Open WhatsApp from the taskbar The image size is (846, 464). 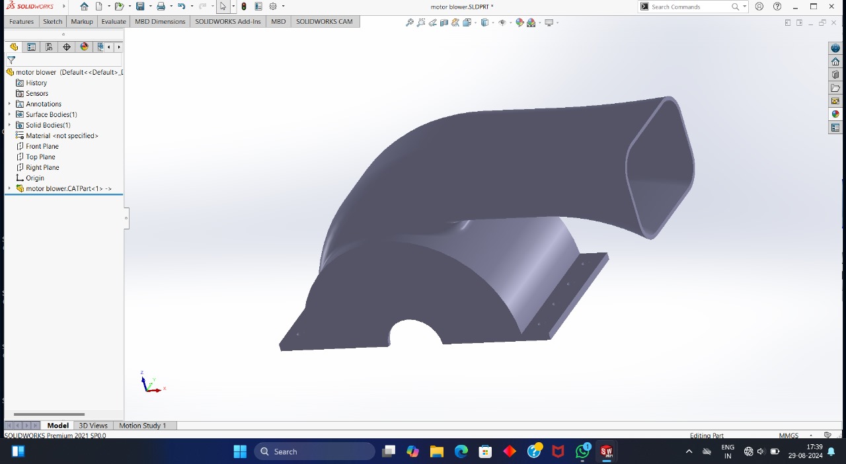click(582, 451)
